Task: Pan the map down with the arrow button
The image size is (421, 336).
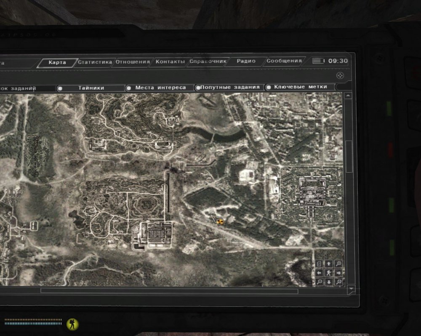Action: 329,282
